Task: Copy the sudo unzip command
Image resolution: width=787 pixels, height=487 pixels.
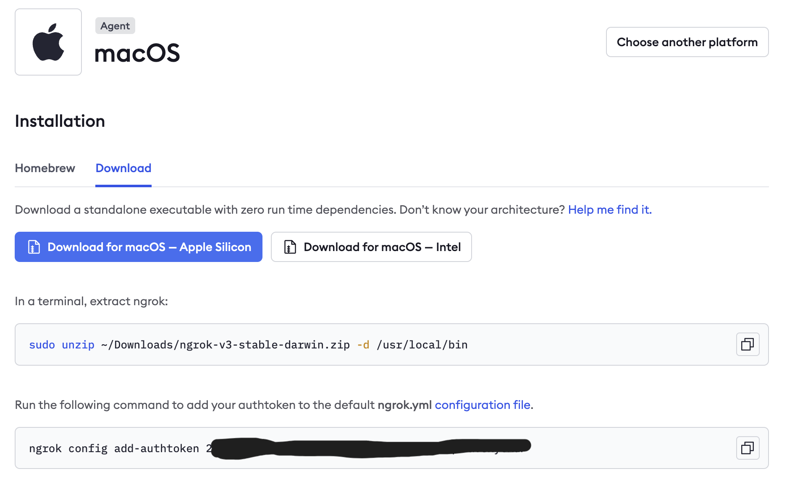Action: click(x=748, y=344)
